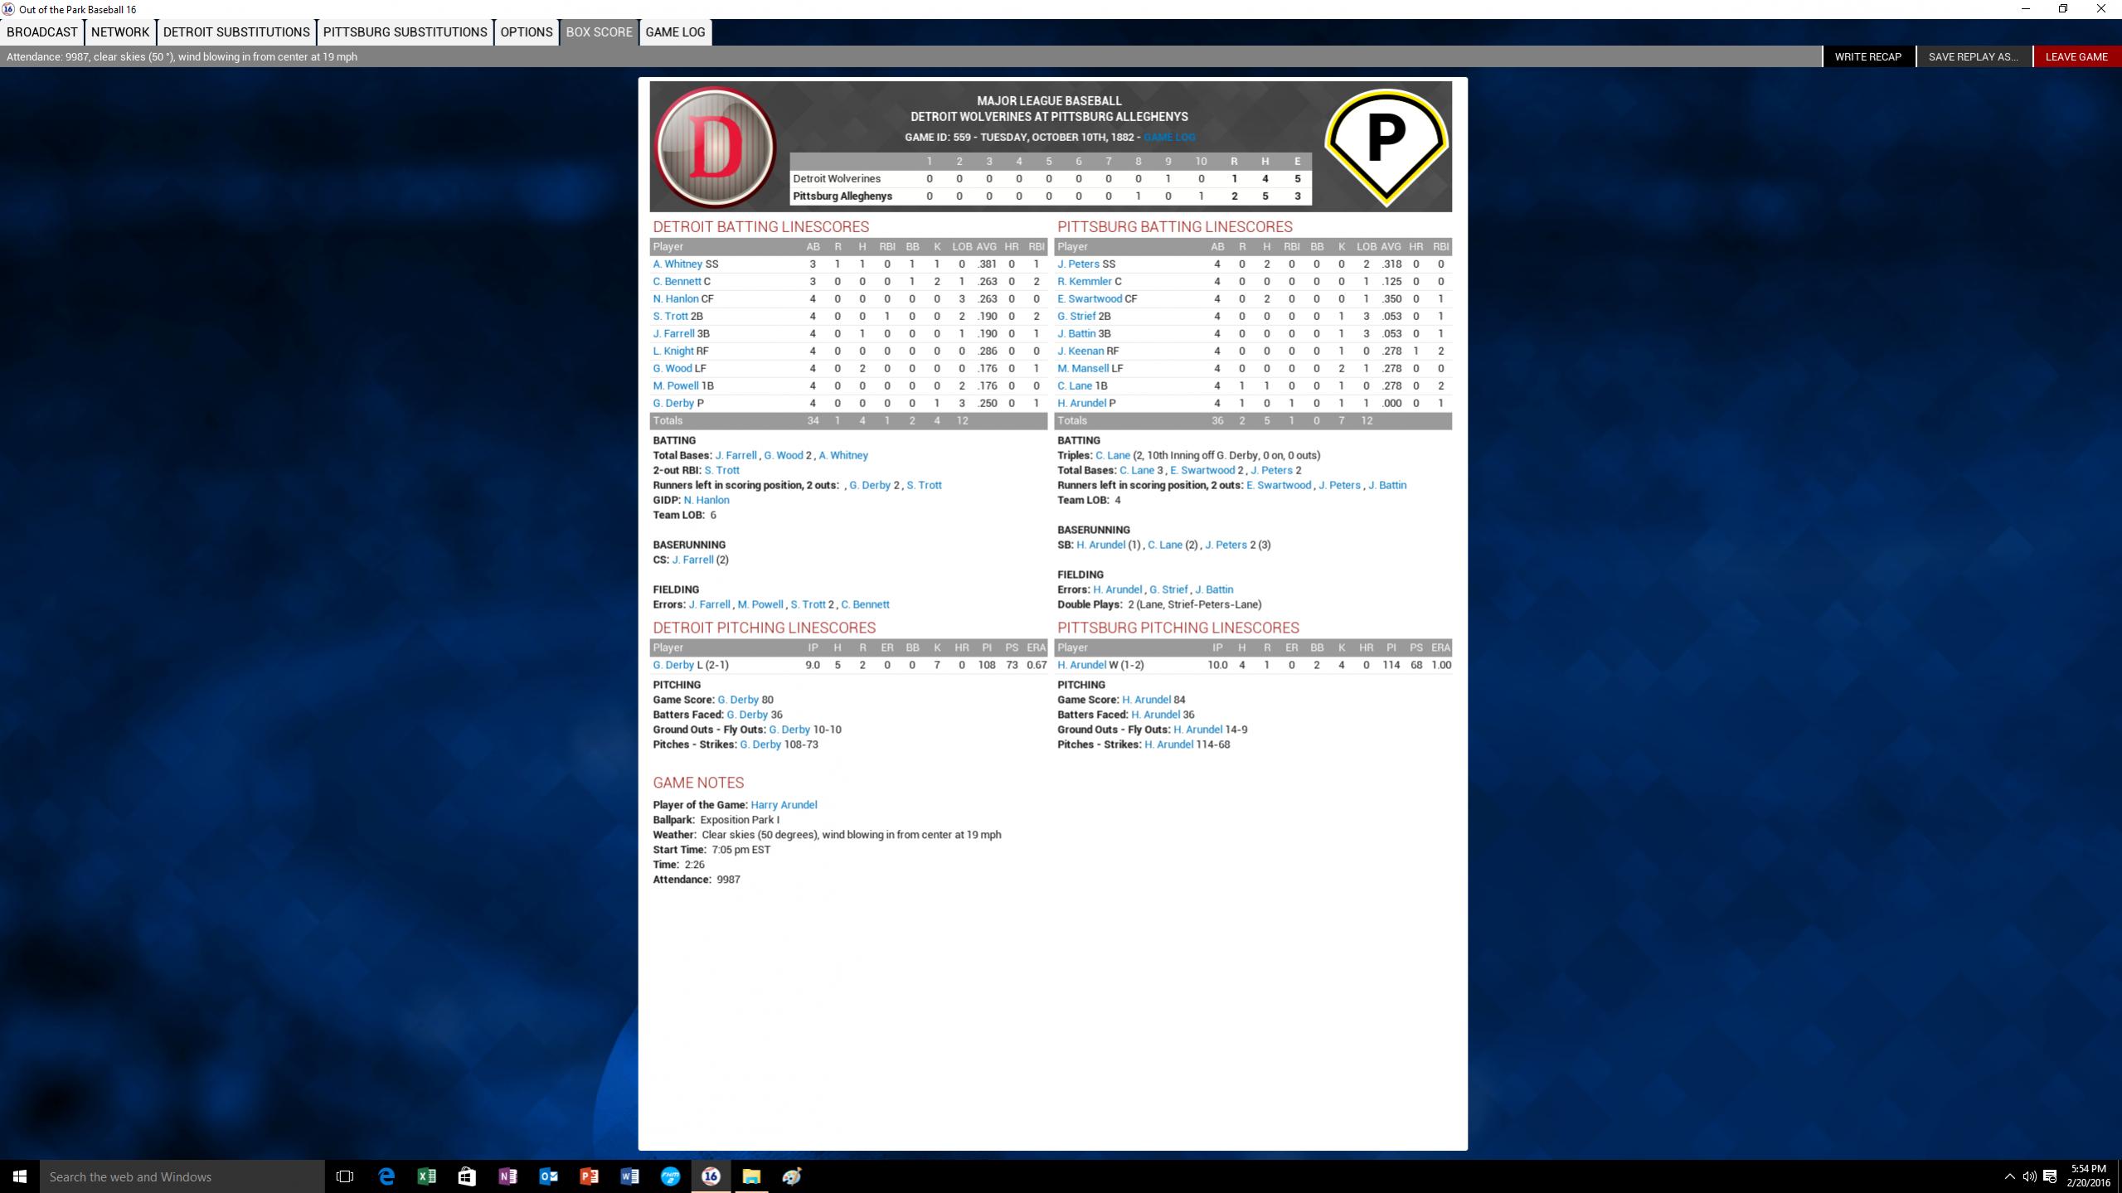The width and height of the screenshot is (2122, 1193).
Task: Open OneNote from the taskbar
Action: (x=507, y=1176)
